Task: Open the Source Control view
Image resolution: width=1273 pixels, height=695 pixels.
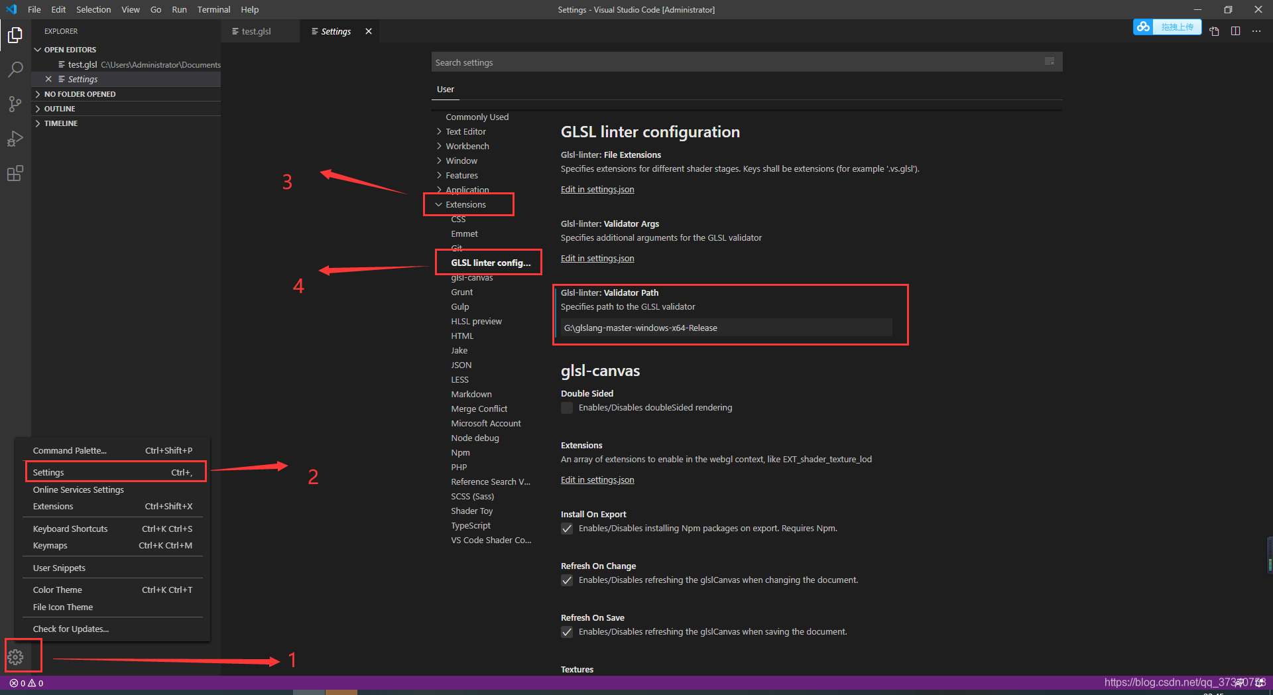Action: (15, 104)
